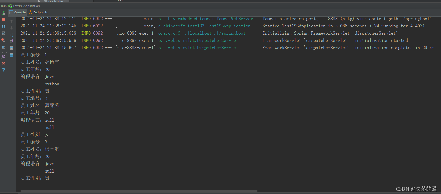Print the console output with the printer icon

12,48
